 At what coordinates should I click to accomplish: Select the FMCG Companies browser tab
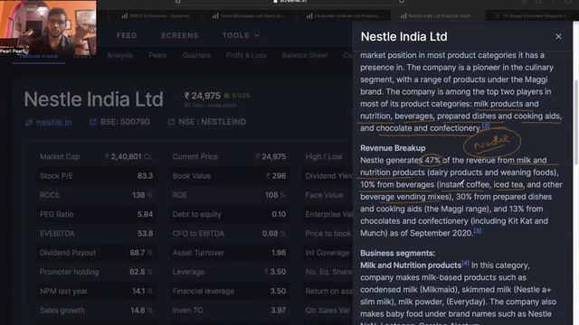[156, 16]
